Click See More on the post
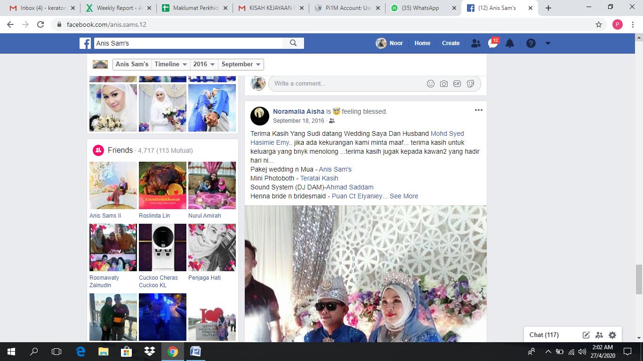The width and height of the screenshot is (643, 361). pos(404,196)
